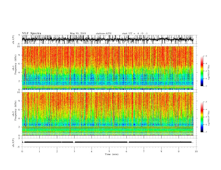Click the ch.3(V) black signal bar

[x=108, y=142]
